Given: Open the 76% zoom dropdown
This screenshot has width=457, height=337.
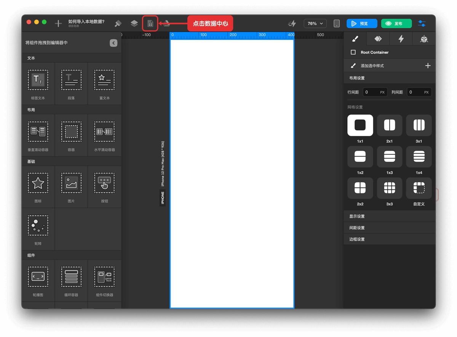Looking at the screenshot, I should (x=315, y=24).
